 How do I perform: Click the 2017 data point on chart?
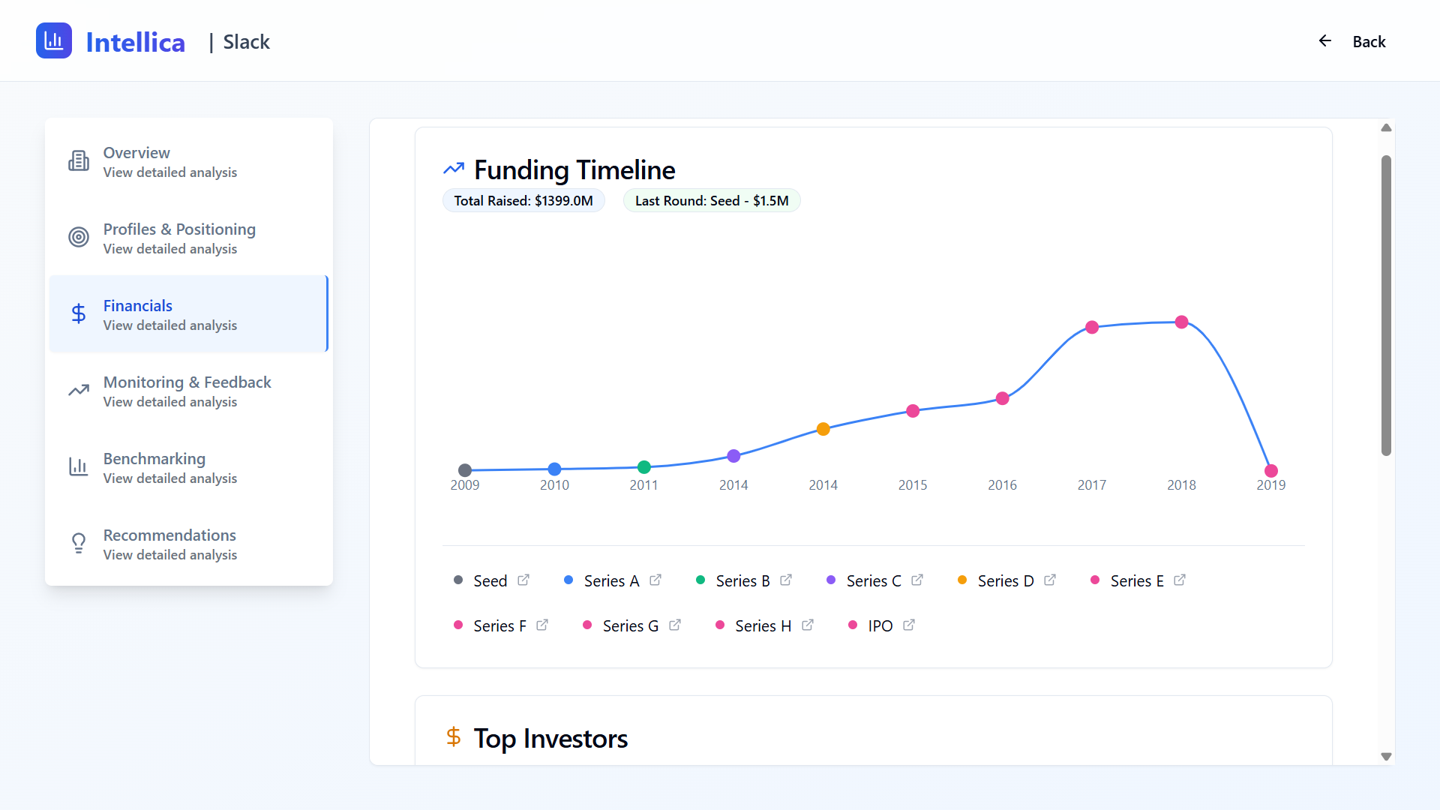[x=1092, y=327]
